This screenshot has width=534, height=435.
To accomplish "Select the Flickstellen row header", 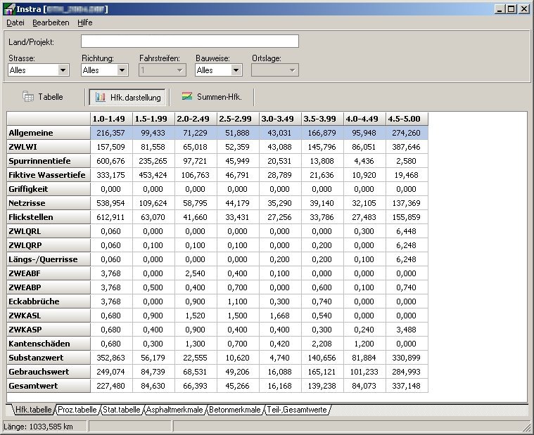I will click(x=49, y=217).
